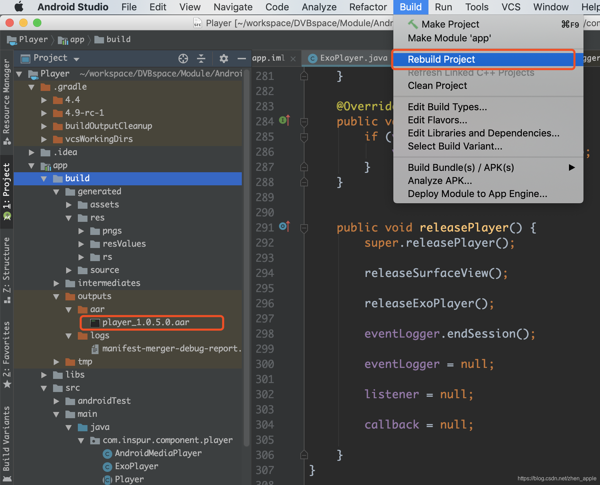Open the Project view dropdown
This screenshot has width=600, height=485.
tap(76, 59)
